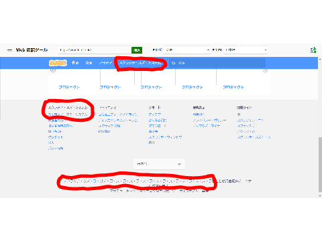Open the クレジット footer link

coord(56,137)
